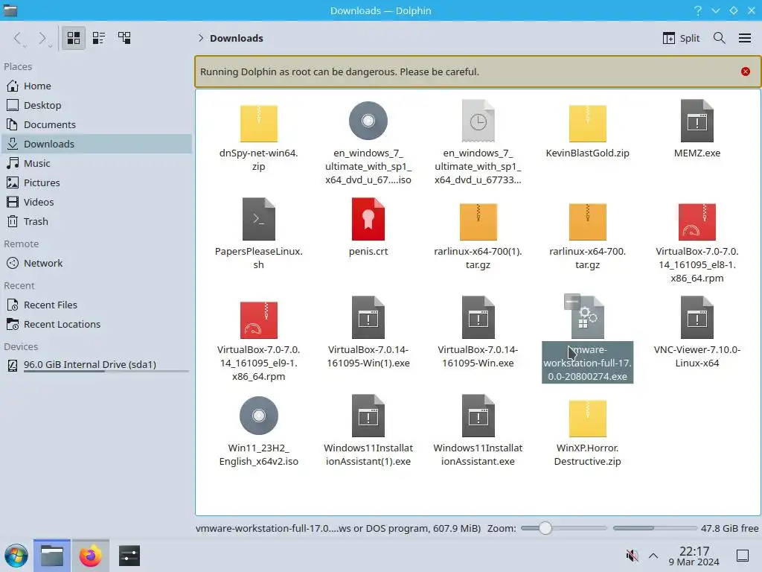The image size is (762, 572).
Task: Switch to Compact view mode
Action: point(99,38)
